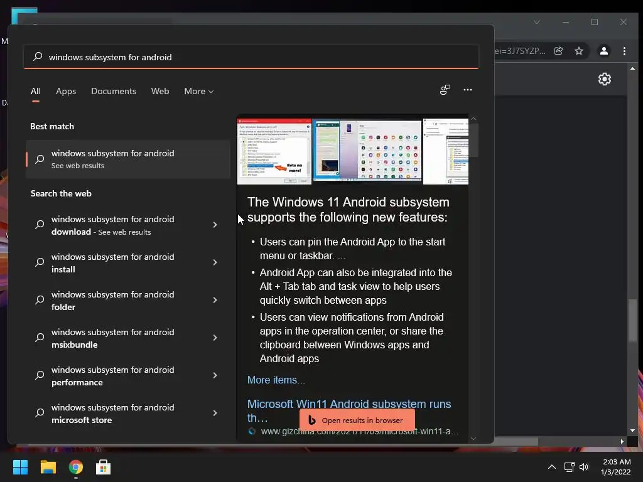Click Chrome bookmark star icon
This screenshot has height=482, width=643.
(x=578, y=51)
